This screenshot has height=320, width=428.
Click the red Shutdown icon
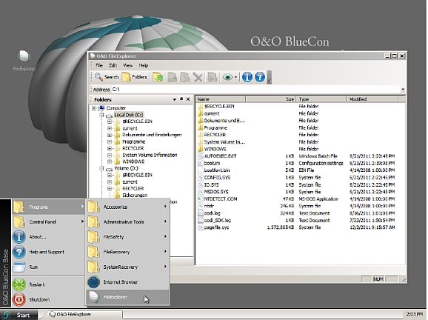[x=19, y=299]
